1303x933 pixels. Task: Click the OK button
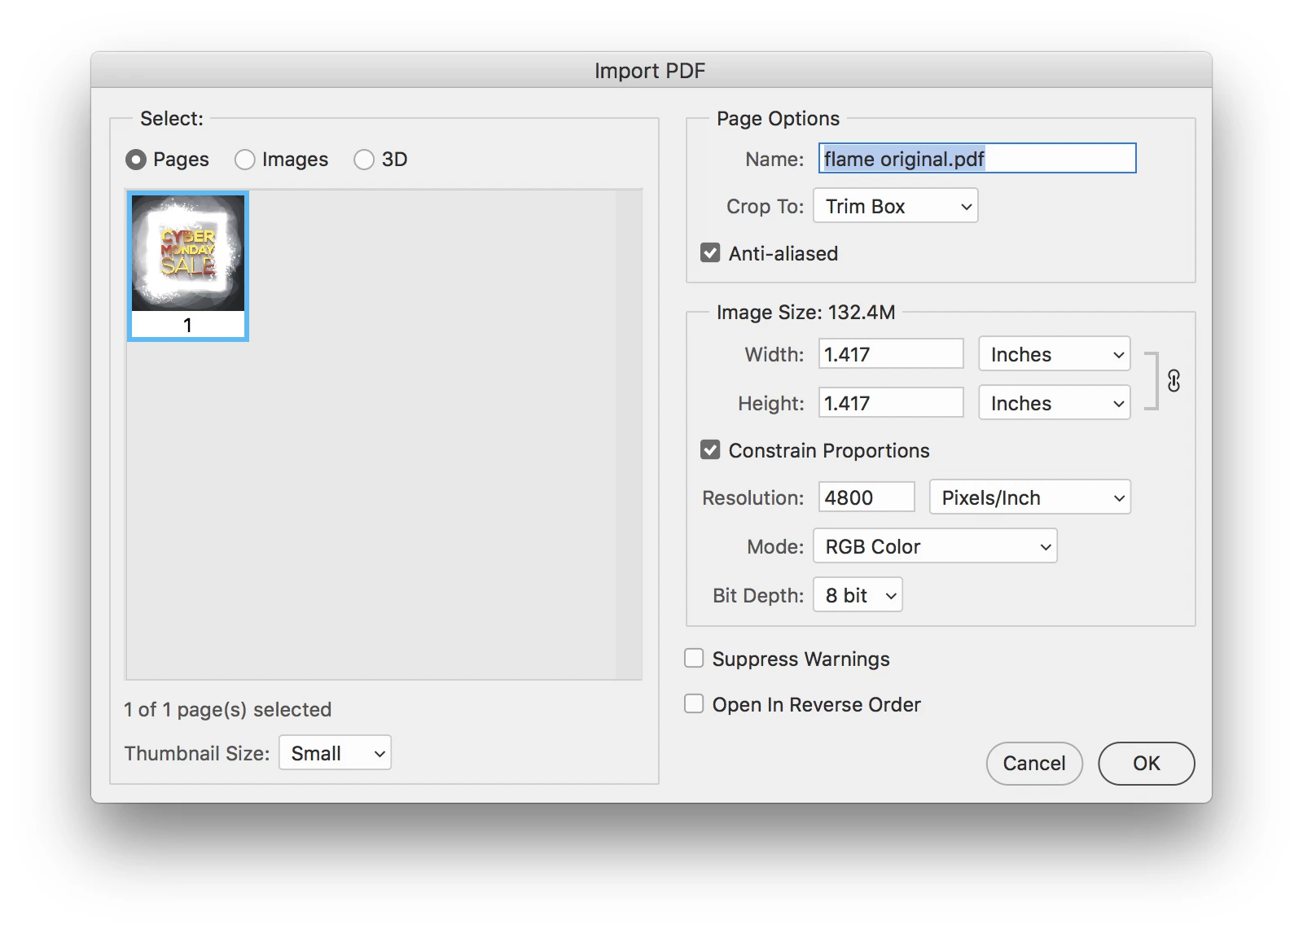coord(1147,763)
